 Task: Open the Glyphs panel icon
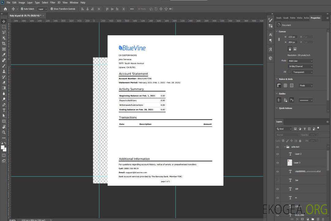[270, 49]
